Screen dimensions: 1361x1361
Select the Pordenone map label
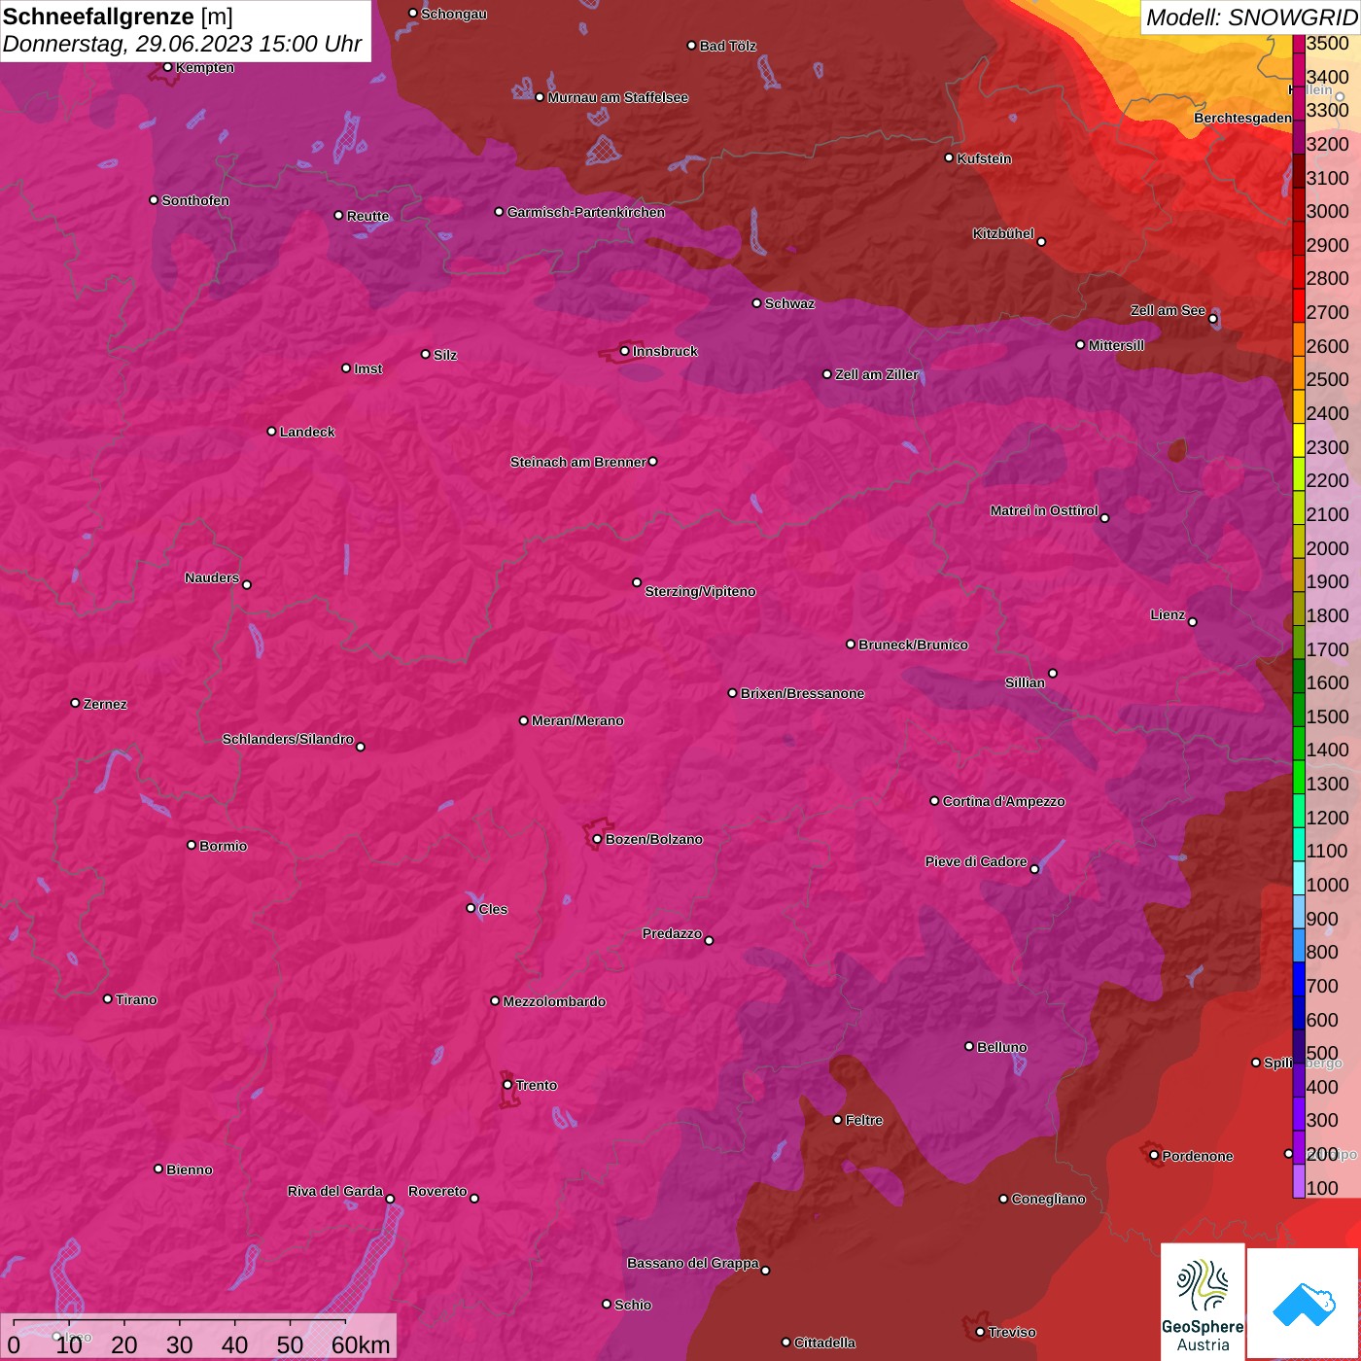click(x=1198, y=1156)
